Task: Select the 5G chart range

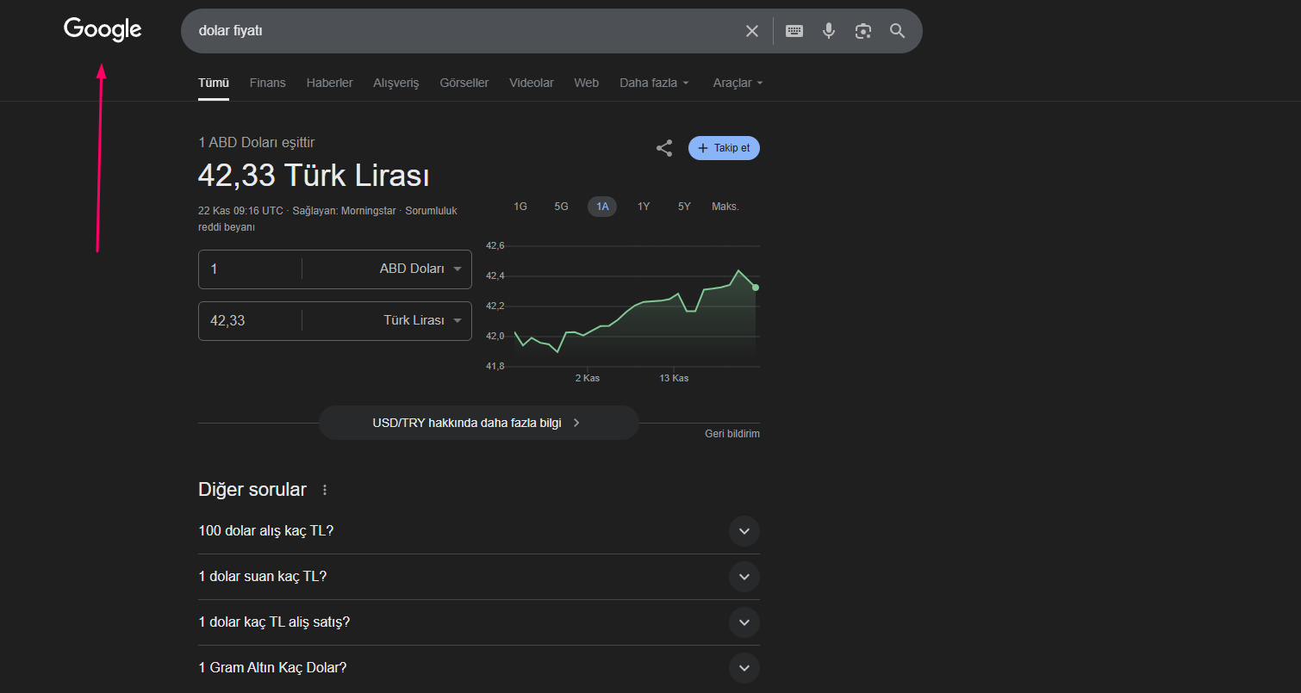Action: click(561, 207)
